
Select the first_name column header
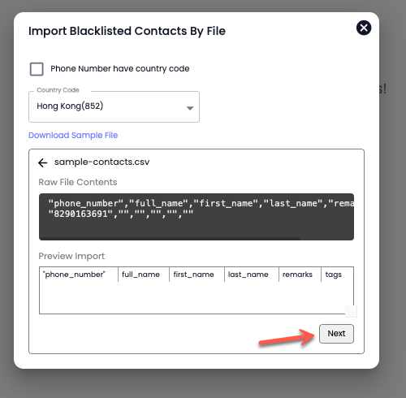click(x=193, y=275)
